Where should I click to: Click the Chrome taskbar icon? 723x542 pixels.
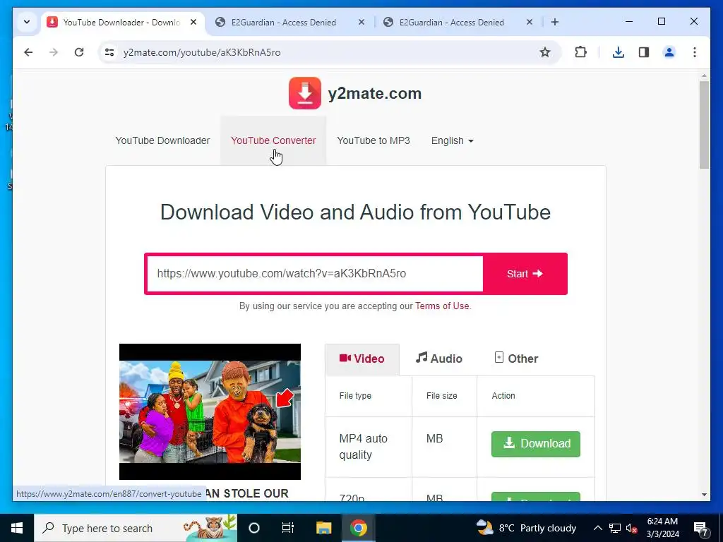coord(358,528)
